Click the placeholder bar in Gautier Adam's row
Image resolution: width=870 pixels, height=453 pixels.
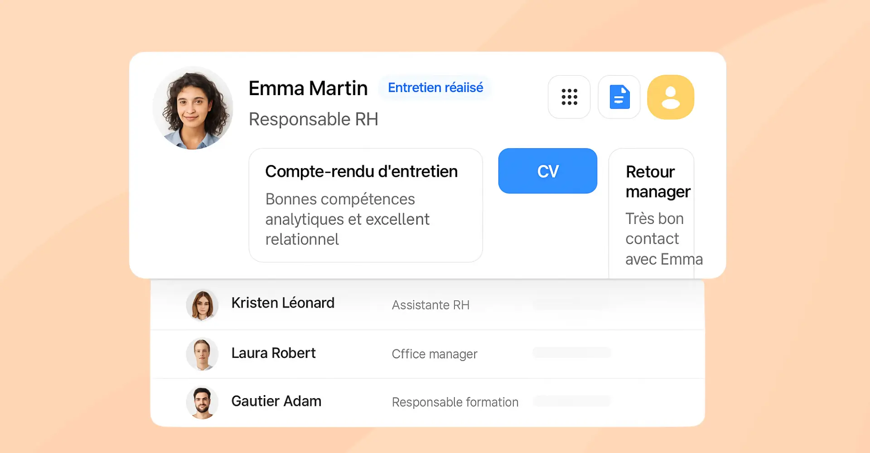coord(572,401)
